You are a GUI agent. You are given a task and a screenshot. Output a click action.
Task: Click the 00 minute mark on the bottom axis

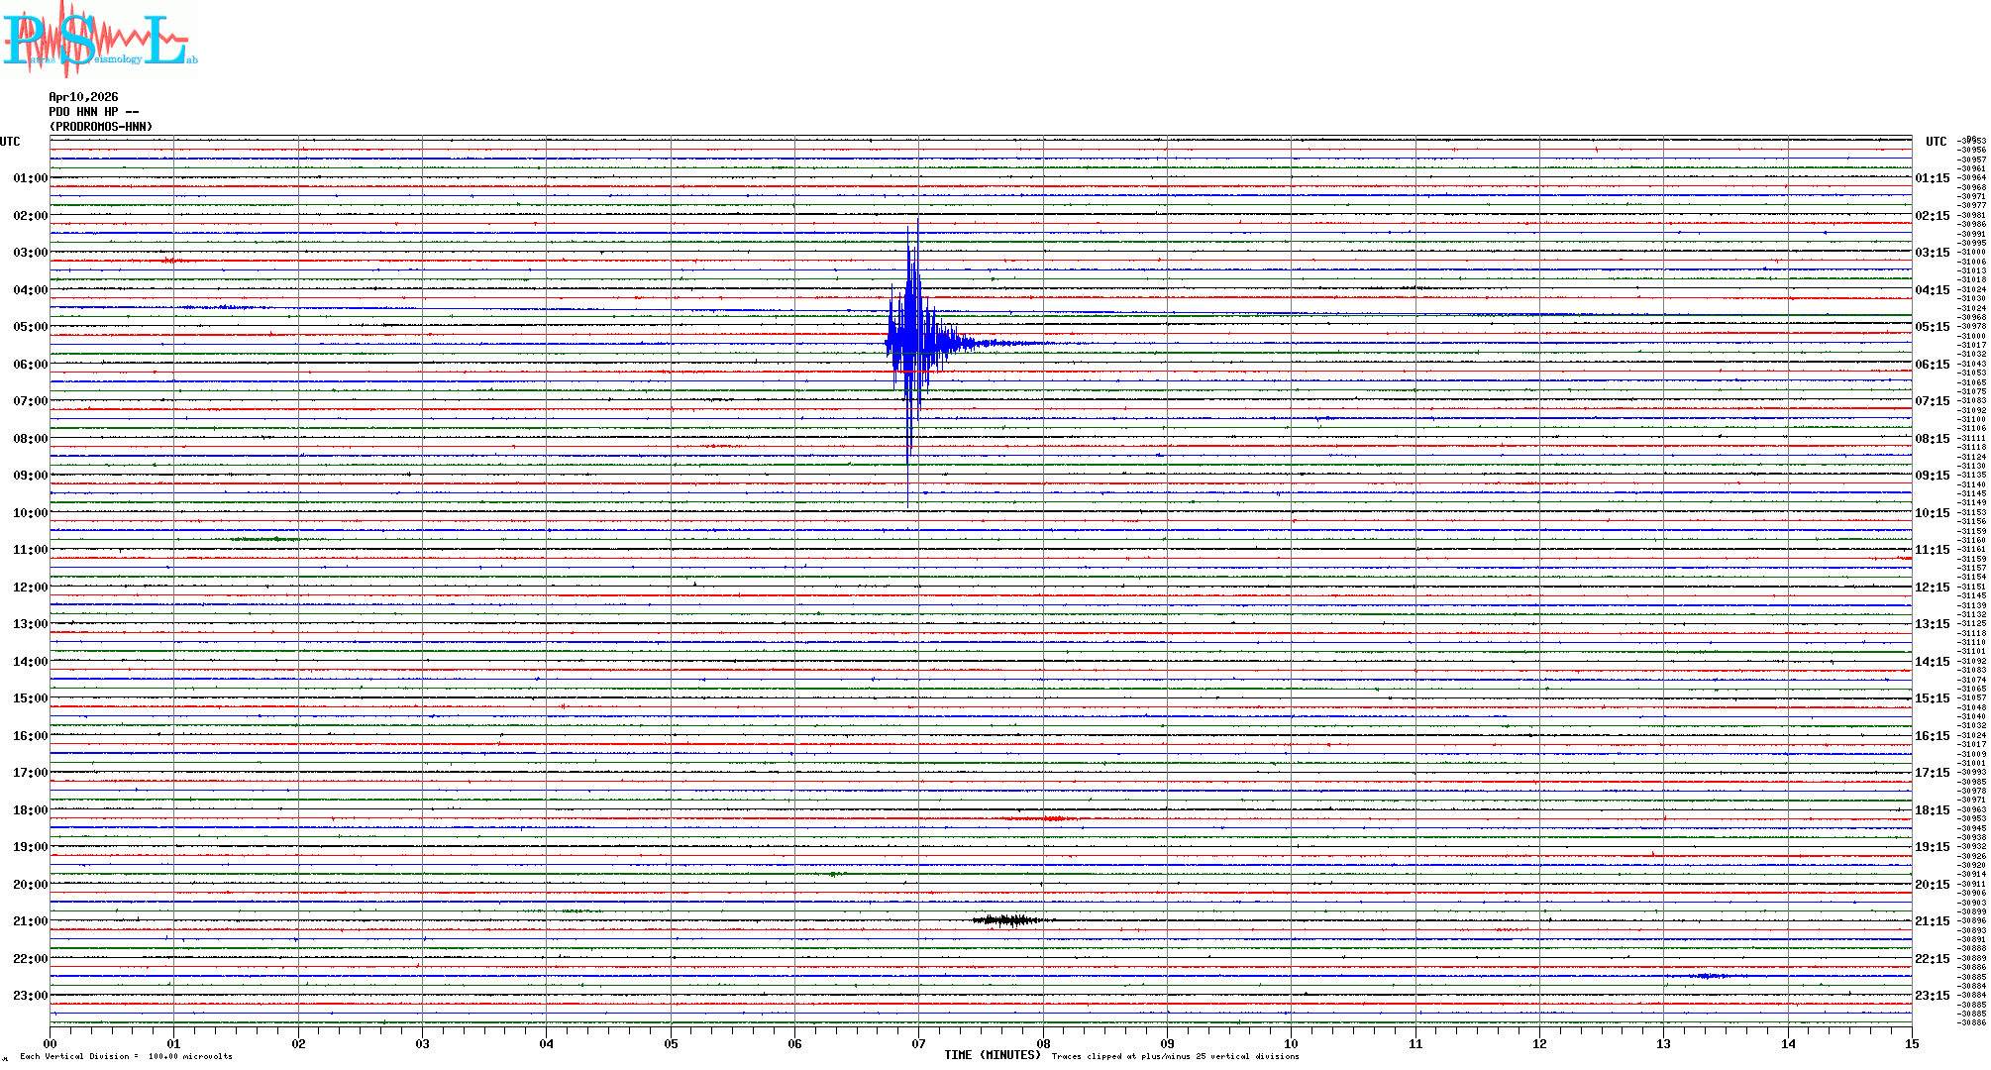[x=50, y=1043]
